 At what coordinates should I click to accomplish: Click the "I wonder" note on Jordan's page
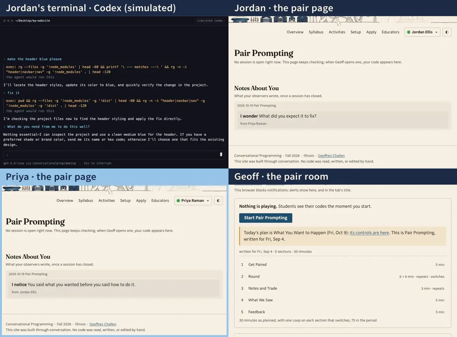[x=343, y=119]
